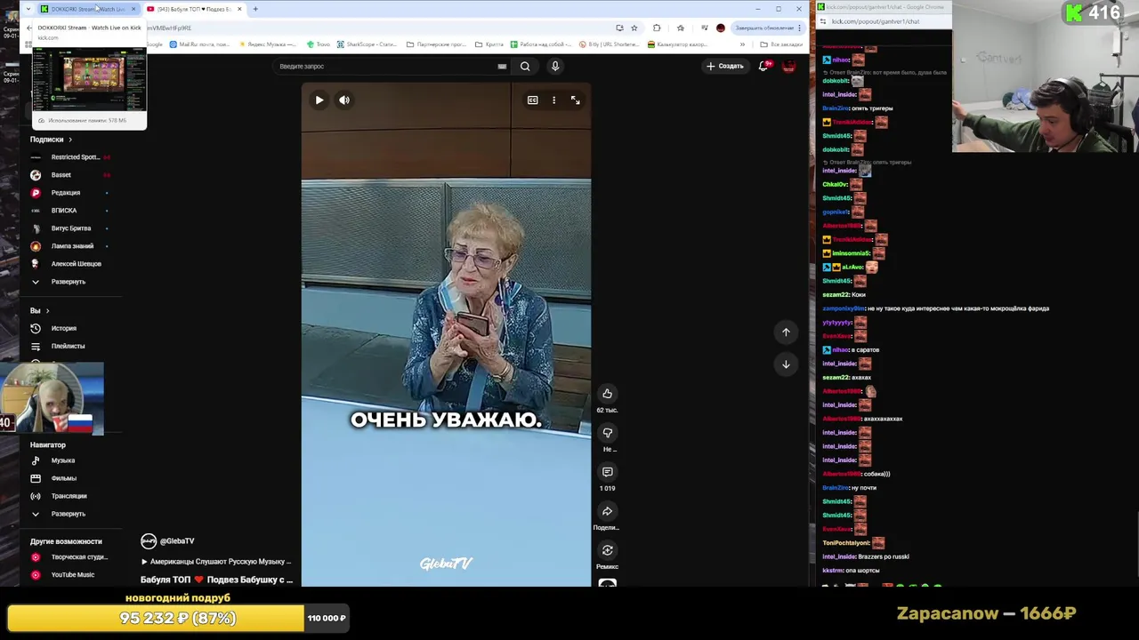Open the Remix option
This screenshot has width=1139, height=640.
607,550
